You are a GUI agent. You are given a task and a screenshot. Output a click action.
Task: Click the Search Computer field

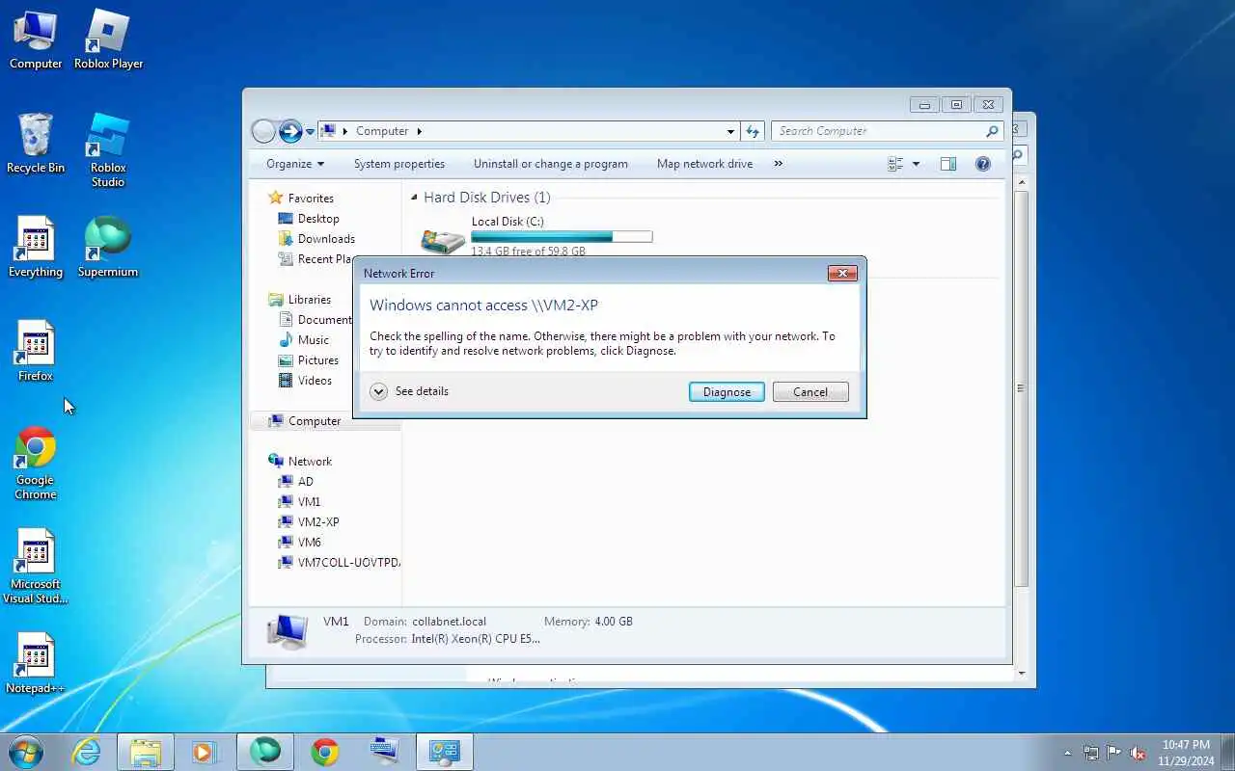(888, 131)
